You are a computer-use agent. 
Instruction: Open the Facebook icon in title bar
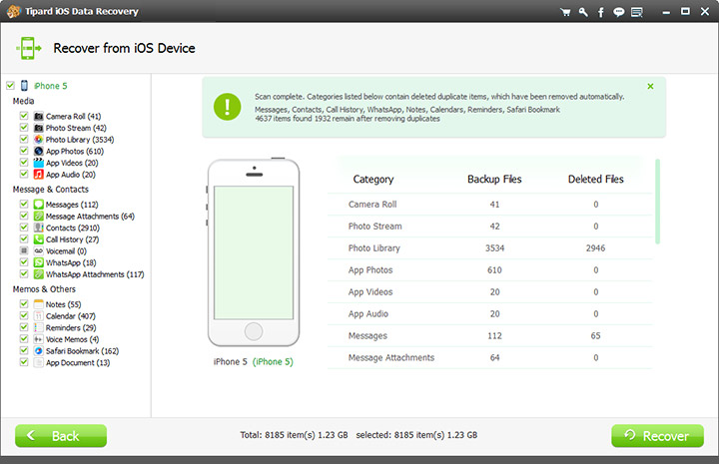coord(601,12)
